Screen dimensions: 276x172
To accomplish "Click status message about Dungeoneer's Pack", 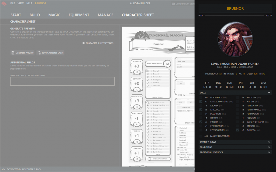I will (22, 169).
